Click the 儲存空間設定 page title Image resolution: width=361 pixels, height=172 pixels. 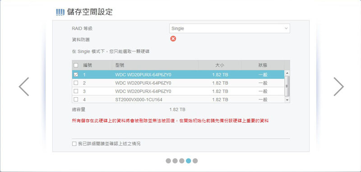pyautogui.click(x=90, y=12)
